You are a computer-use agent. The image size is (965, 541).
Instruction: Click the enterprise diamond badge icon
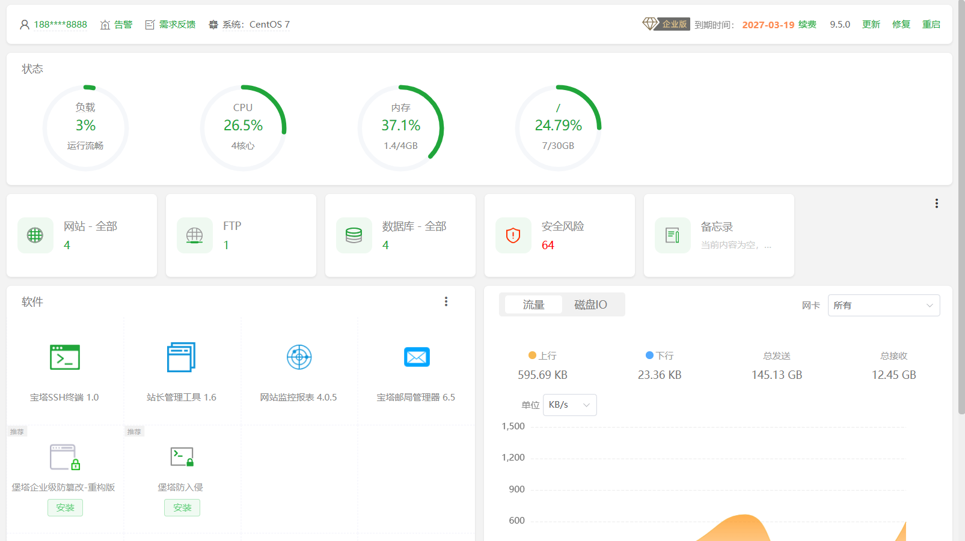(x=650, y=24)
